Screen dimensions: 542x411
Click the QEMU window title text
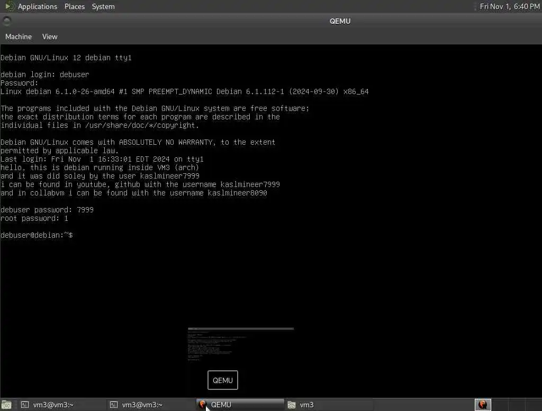pyautogui.click(x=340, y=21)
